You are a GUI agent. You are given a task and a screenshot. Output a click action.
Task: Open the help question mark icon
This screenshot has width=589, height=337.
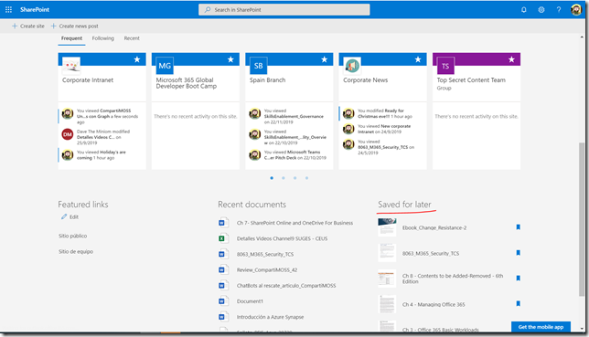559,10
